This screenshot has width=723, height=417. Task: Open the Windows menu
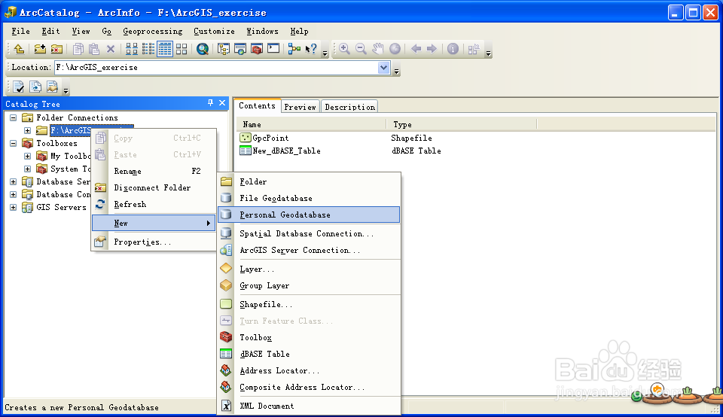click(x=262, y=32)
